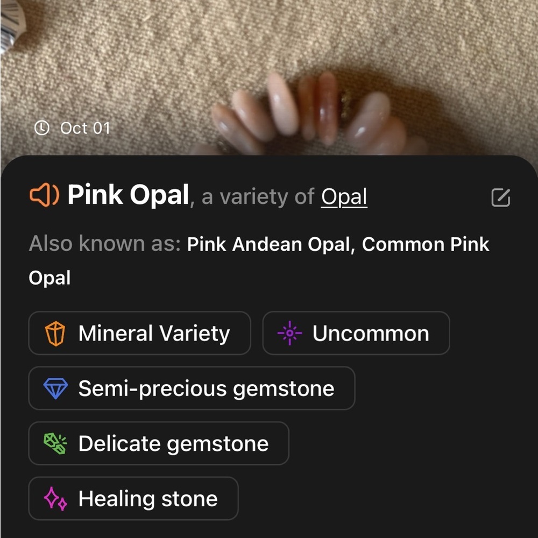
Task: Select the Semi-precious gemstone tag
Action: pos(192,388)
